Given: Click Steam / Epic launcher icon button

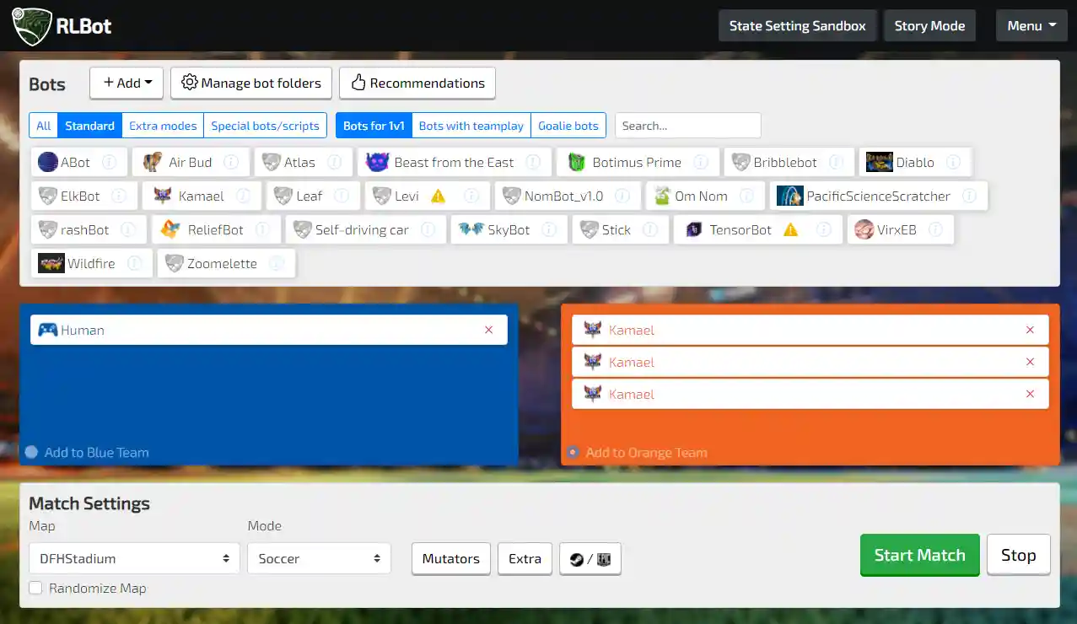Looking at the screenshot, I should (590, 558).
